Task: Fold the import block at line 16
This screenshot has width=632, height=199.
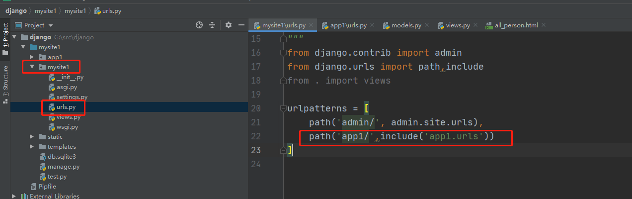Action: [x=283, y=53]
